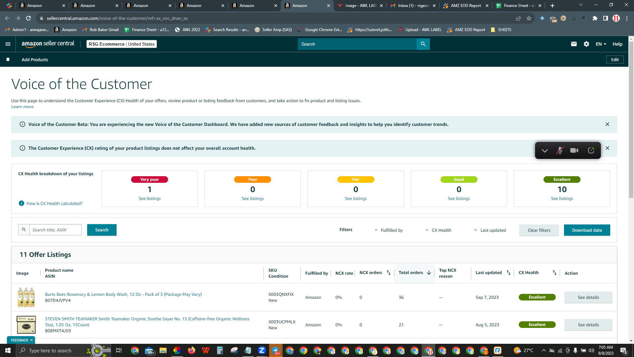This screenshot has height=357, width=634.
Task: Dismiss the CX rating account health banner
Action: click(607, 148)
